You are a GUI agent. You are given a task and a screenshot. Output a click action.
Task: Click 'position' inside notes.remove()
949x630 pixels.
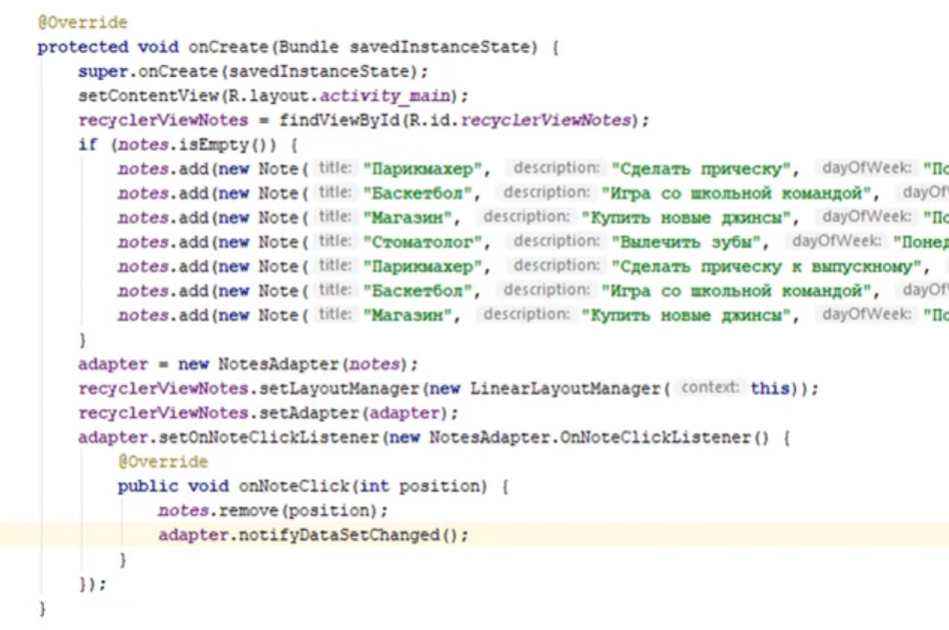(329, 511)
